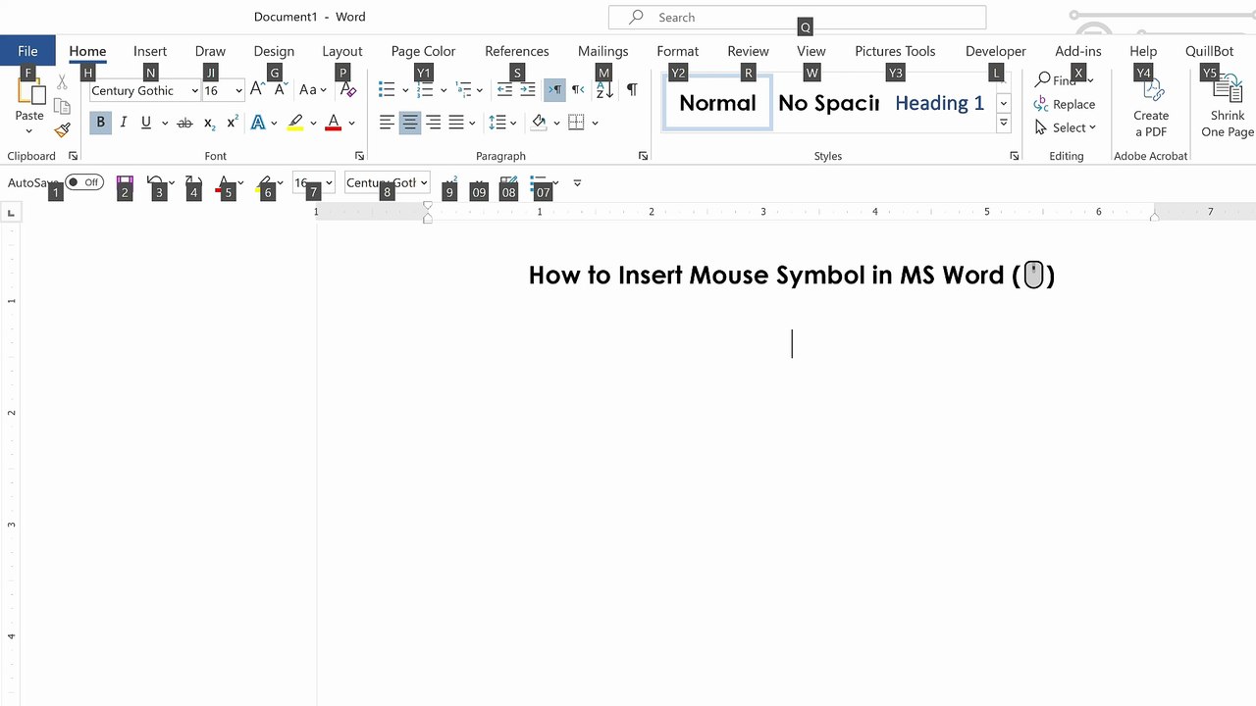Sort the selection alphabetically

point(604,89)
